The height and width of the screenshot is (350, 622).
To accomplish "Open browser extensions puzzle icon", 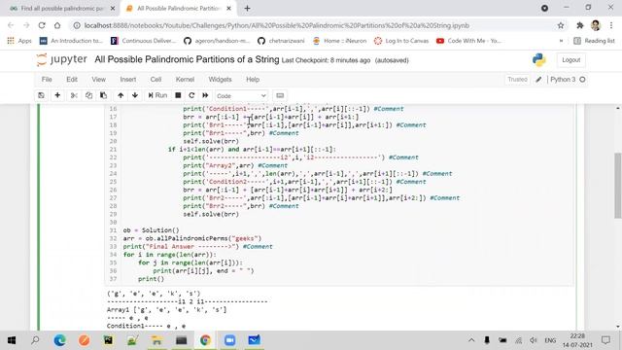I will [x=580, y=25].
